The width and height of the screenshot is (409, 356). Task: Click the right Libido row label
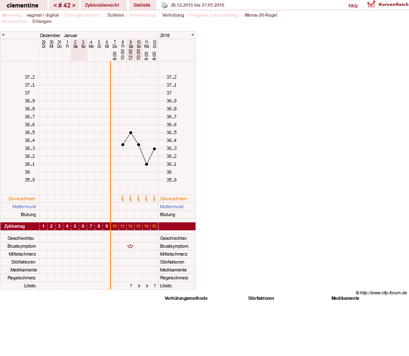coord(166,286)
